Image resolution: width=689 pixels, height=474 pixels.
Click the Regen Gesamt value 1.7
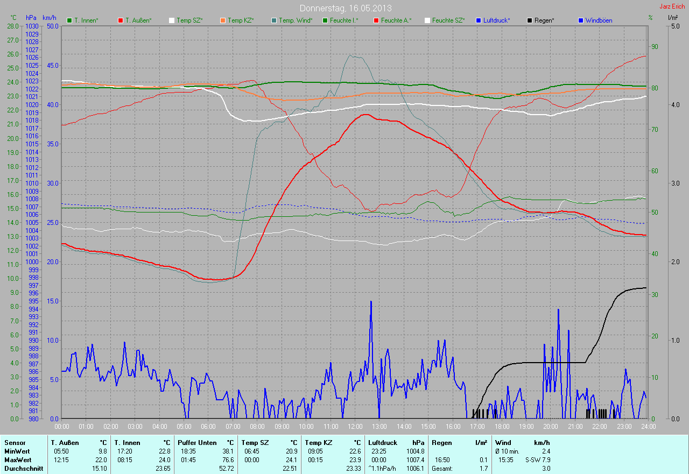pyautogui.click(x=483, y=469)
